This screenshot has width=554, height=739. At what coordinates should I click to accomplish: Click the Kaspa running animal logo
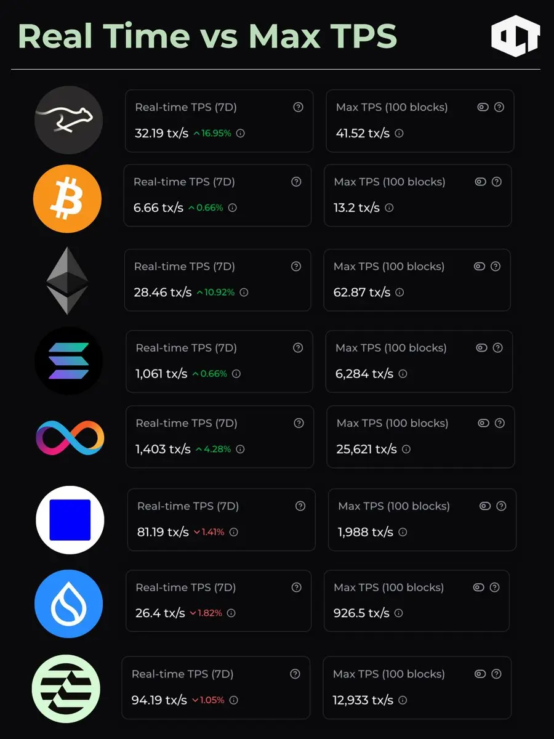68,119
